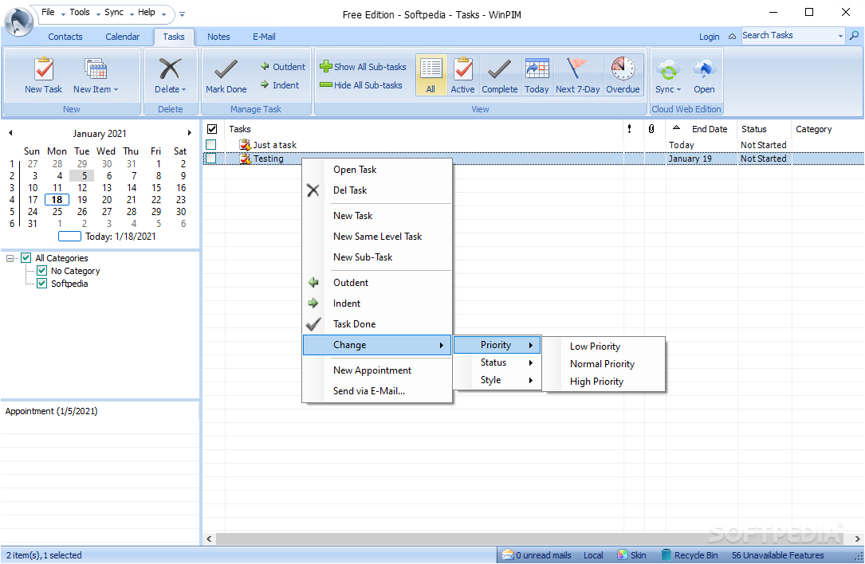The height and width of the screenshot is (564, 865).
Task: Select the Active view icon
Action: 463,75
